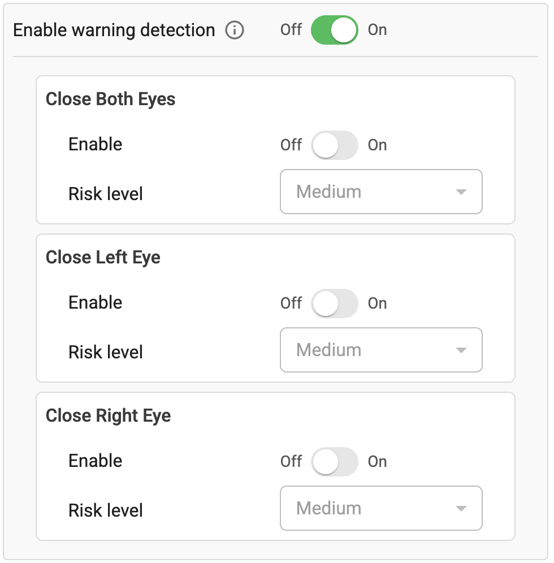
Task: Turn on Close Left Eye detection
Action: tap(334, 304)
